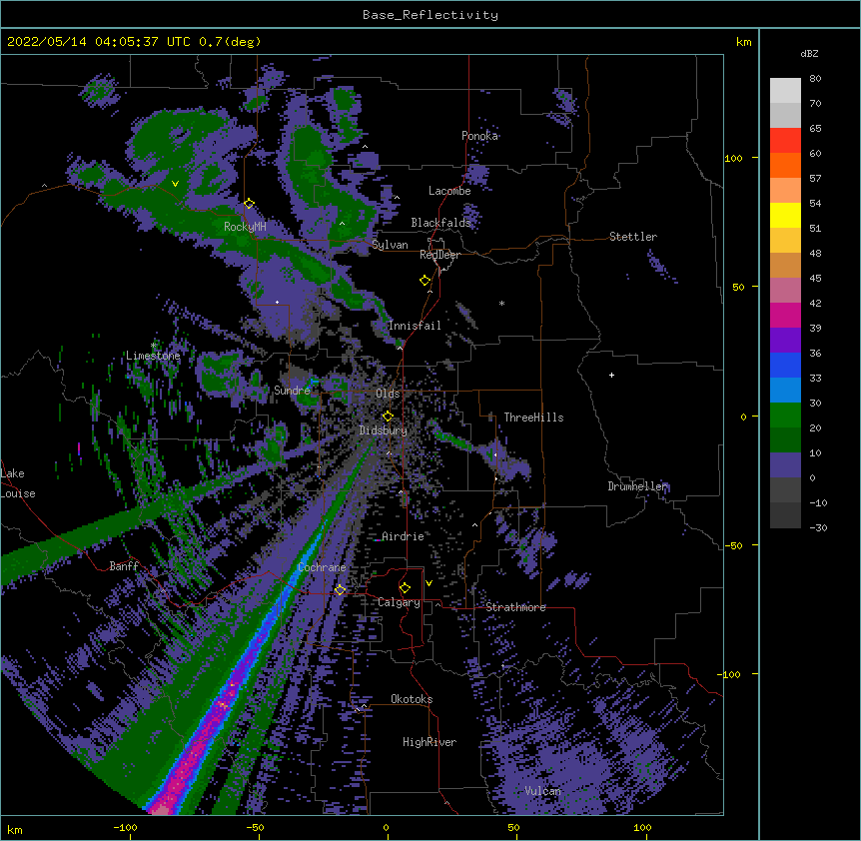The width and height of the screenshot is (861, 841).
Task: Click the -30 dBZ legend value
Action: click(x=818, y=528)
